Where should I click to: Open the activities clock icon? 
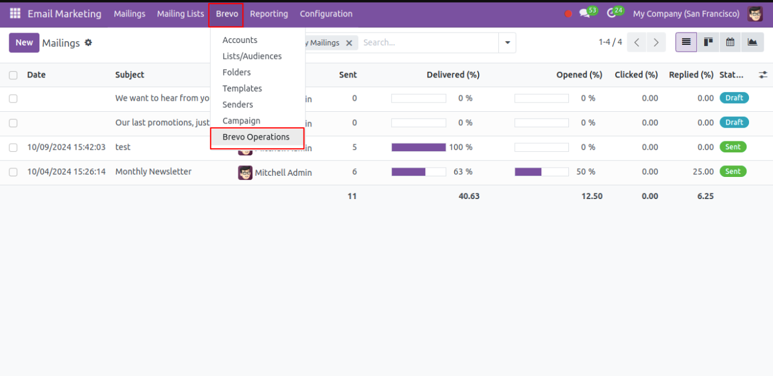(x=611, y=14)
